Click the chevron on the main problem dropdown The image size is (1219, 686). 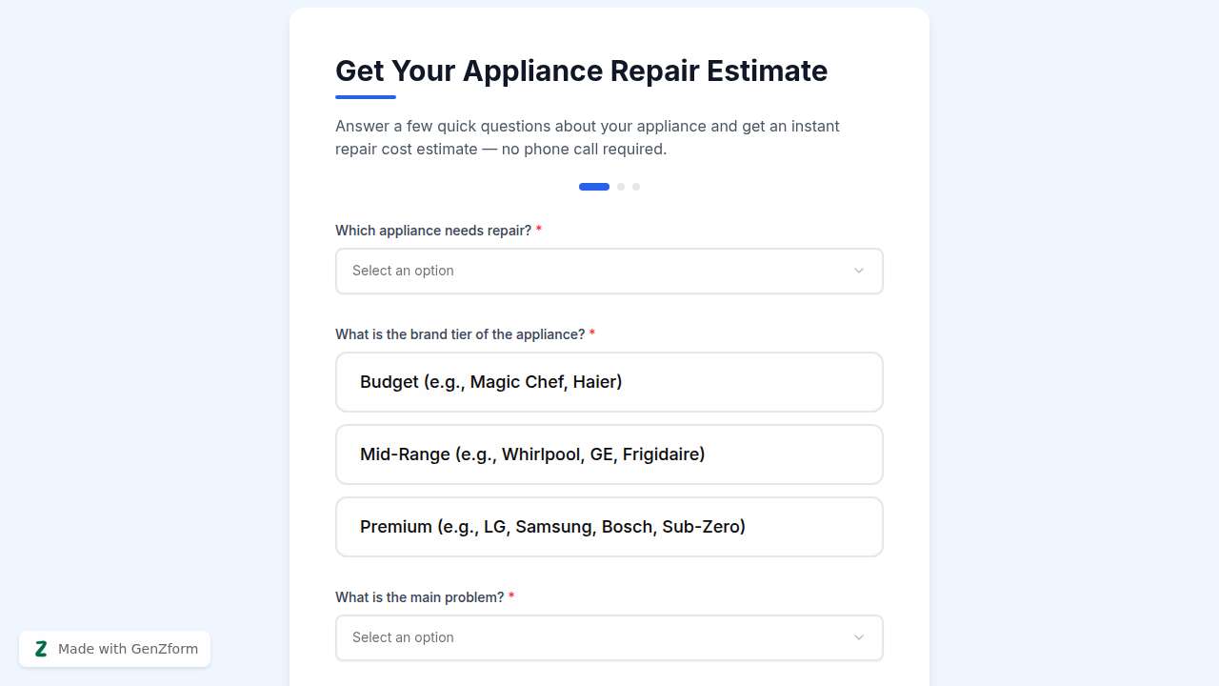[x=858, y=637]
